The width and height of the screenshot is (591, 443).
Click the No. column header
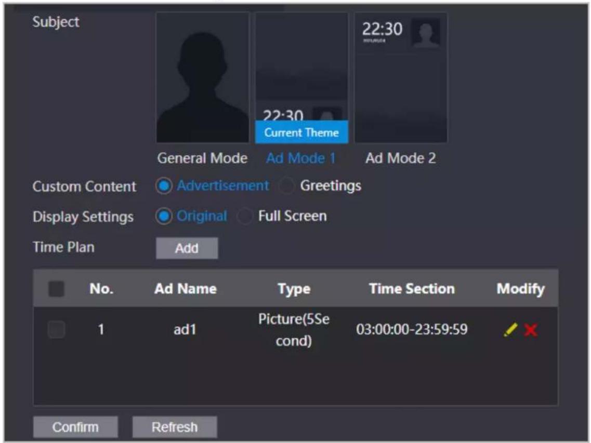tap(101, 289)
